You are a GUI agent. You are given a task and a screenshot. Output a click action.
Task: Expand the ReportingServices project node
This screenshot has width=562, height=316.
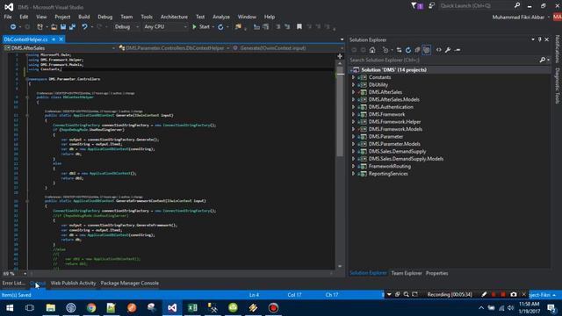(x=353, y=174)
